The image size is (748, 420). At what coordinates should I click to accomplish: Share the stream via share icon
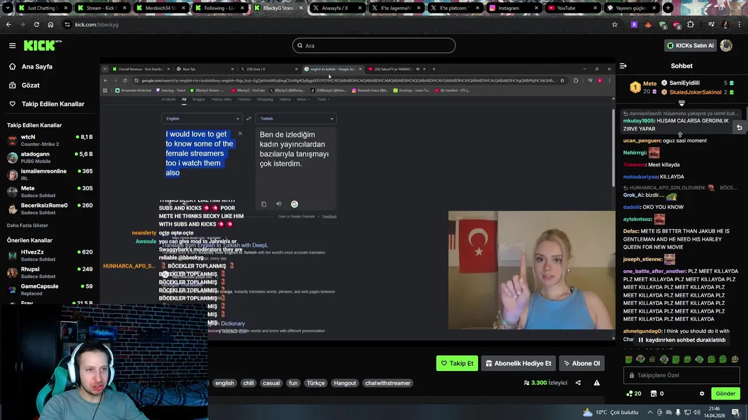[x=578, y=383]
